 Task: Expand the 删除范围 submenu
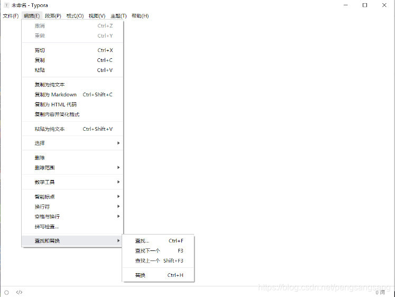72,168
